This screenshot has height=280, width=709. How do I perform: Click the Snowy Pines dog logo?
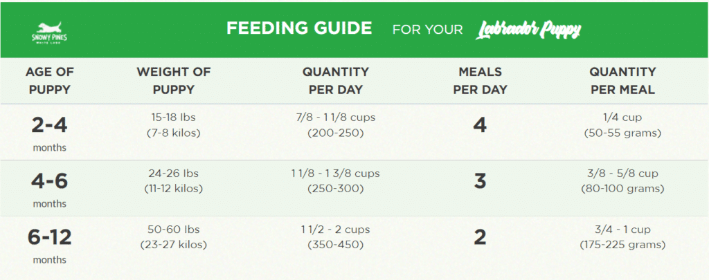[49, 32]
